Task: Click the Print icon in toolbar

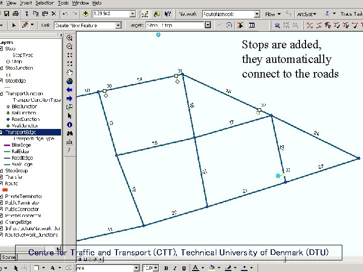Action: [x=16, y=14]
